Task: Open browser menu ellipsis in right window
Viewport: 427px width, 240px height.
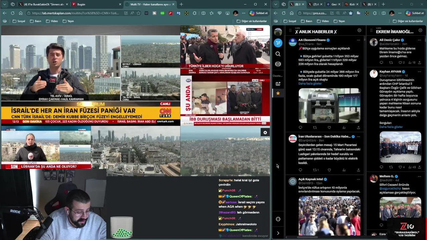Action: pyautogui.click(x=400, y=13)
